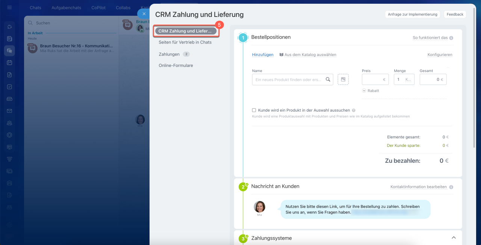This screenshot has width=481, height=245.
Task: Click the search icon in the chat list
Action: (x=30, y=23)
